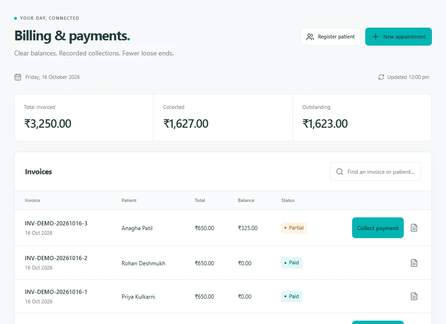Click the Register patient button
Screen dimensions: 446x324
click(330, 37)
